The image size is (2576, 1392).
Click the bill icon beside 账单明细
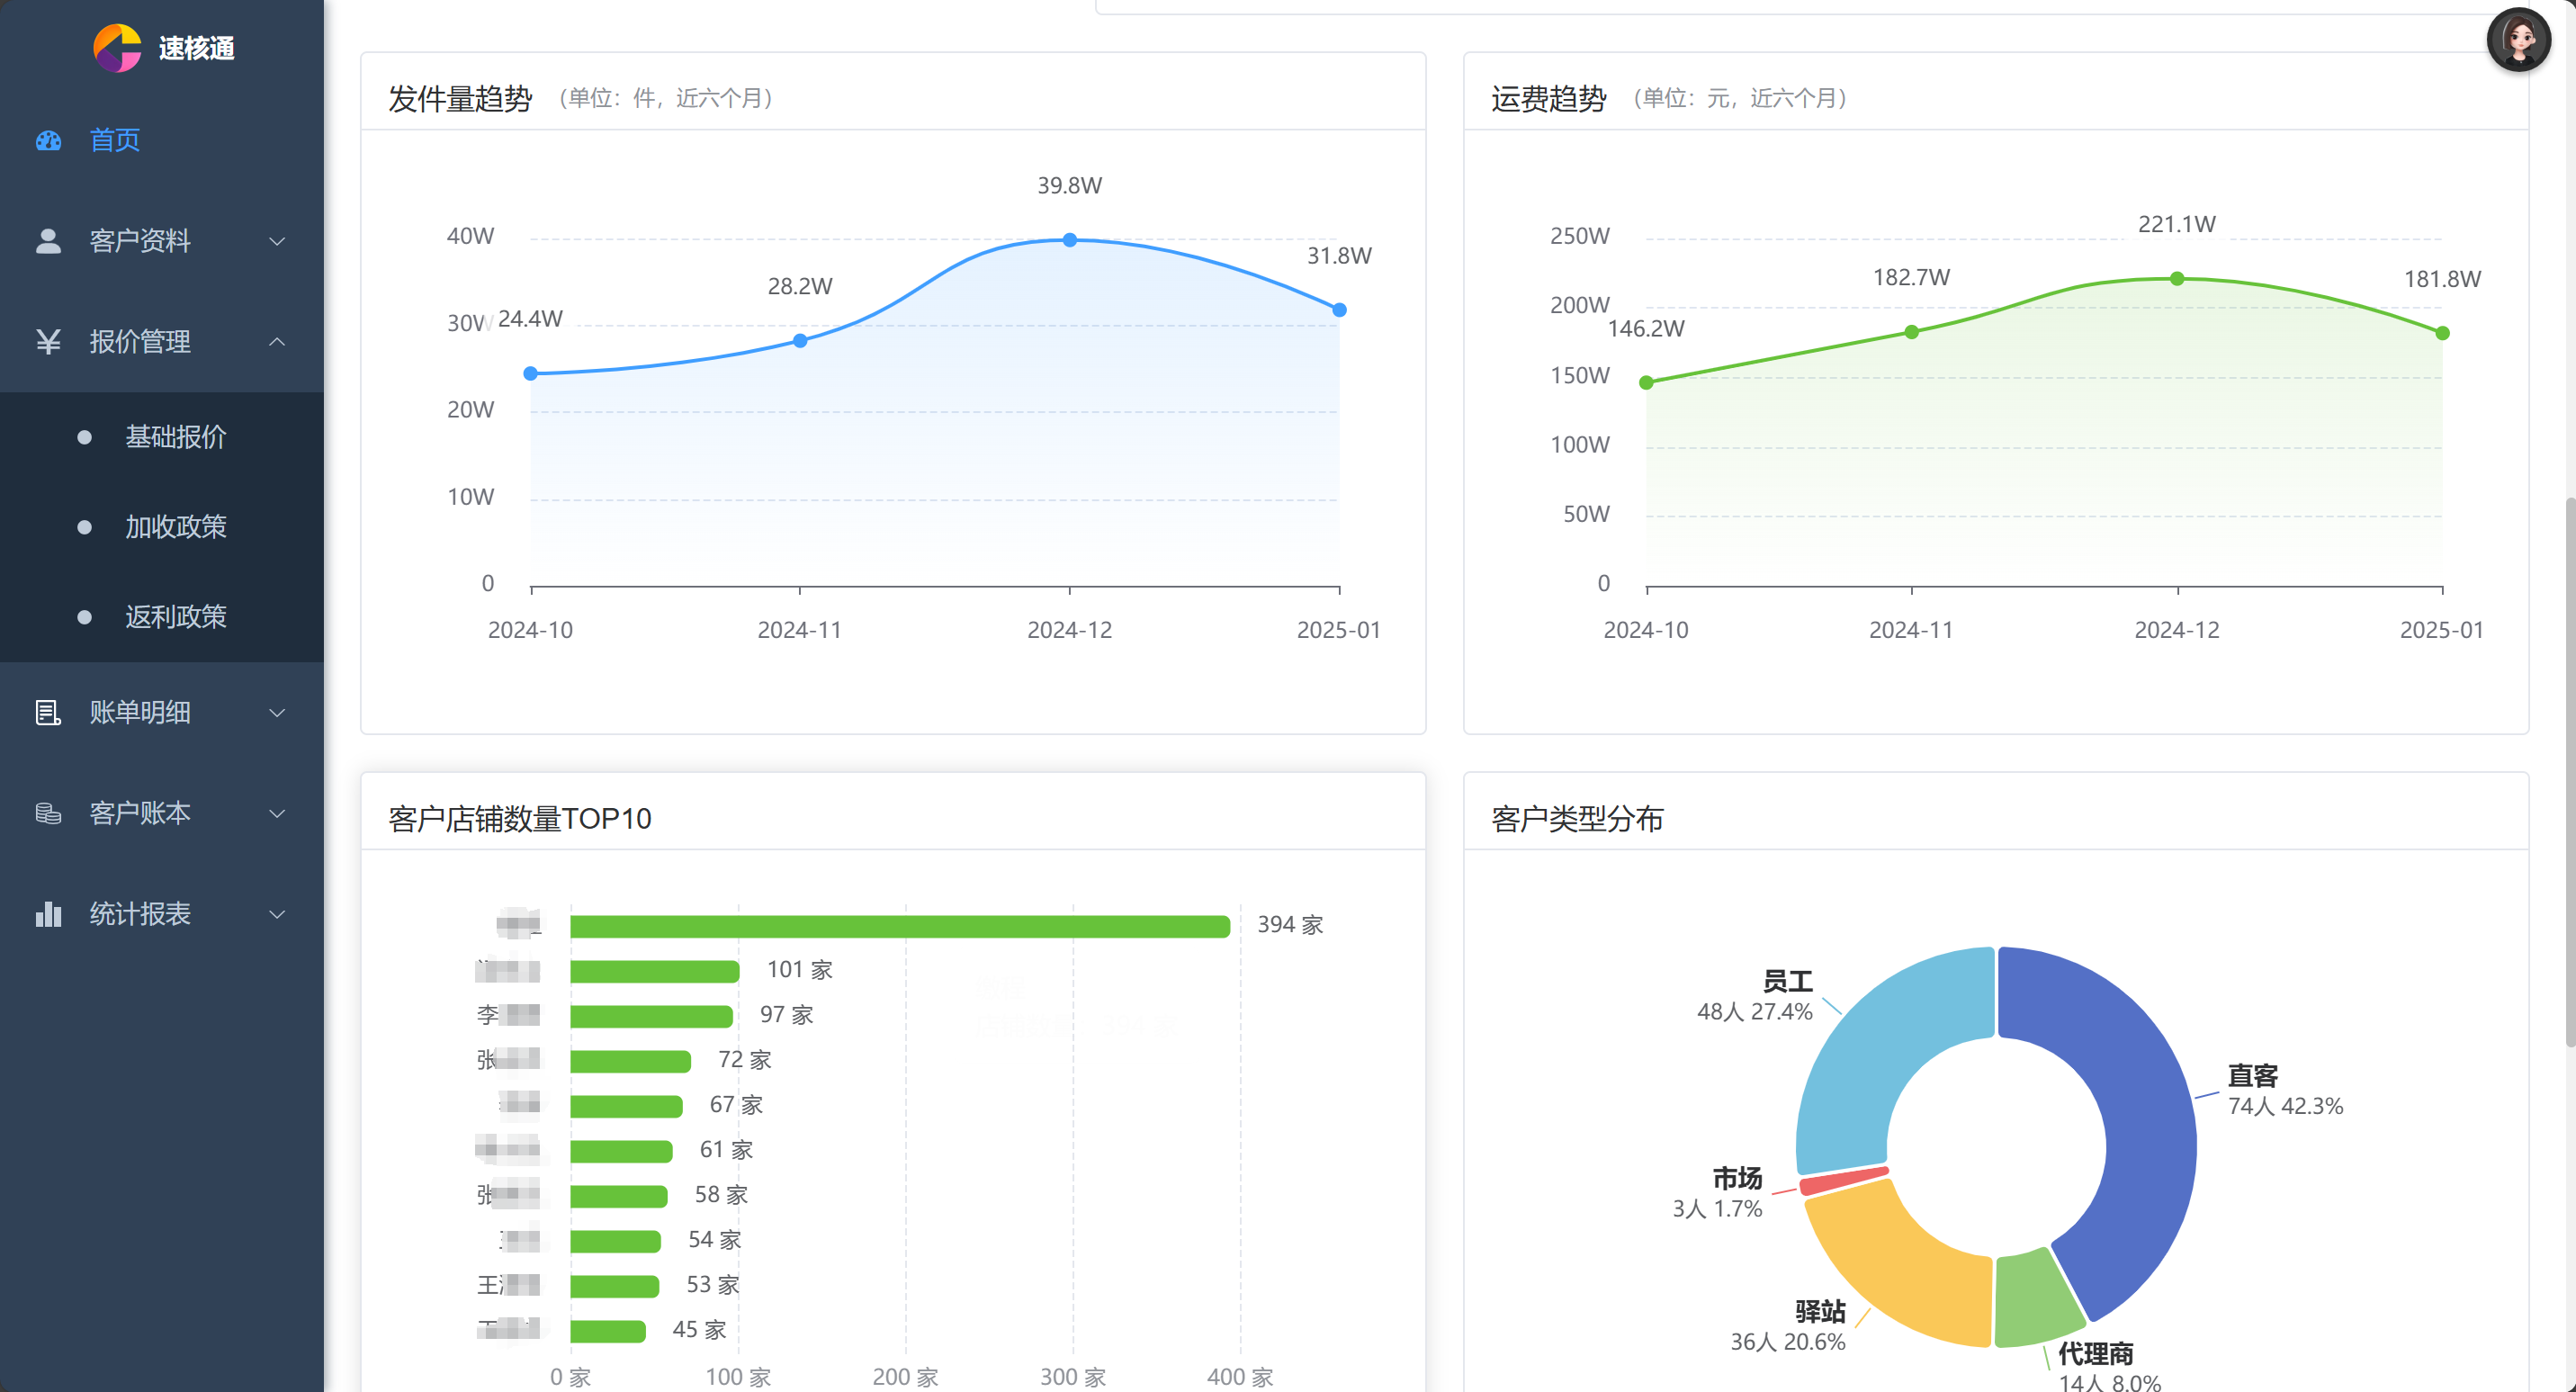[48, 712]
